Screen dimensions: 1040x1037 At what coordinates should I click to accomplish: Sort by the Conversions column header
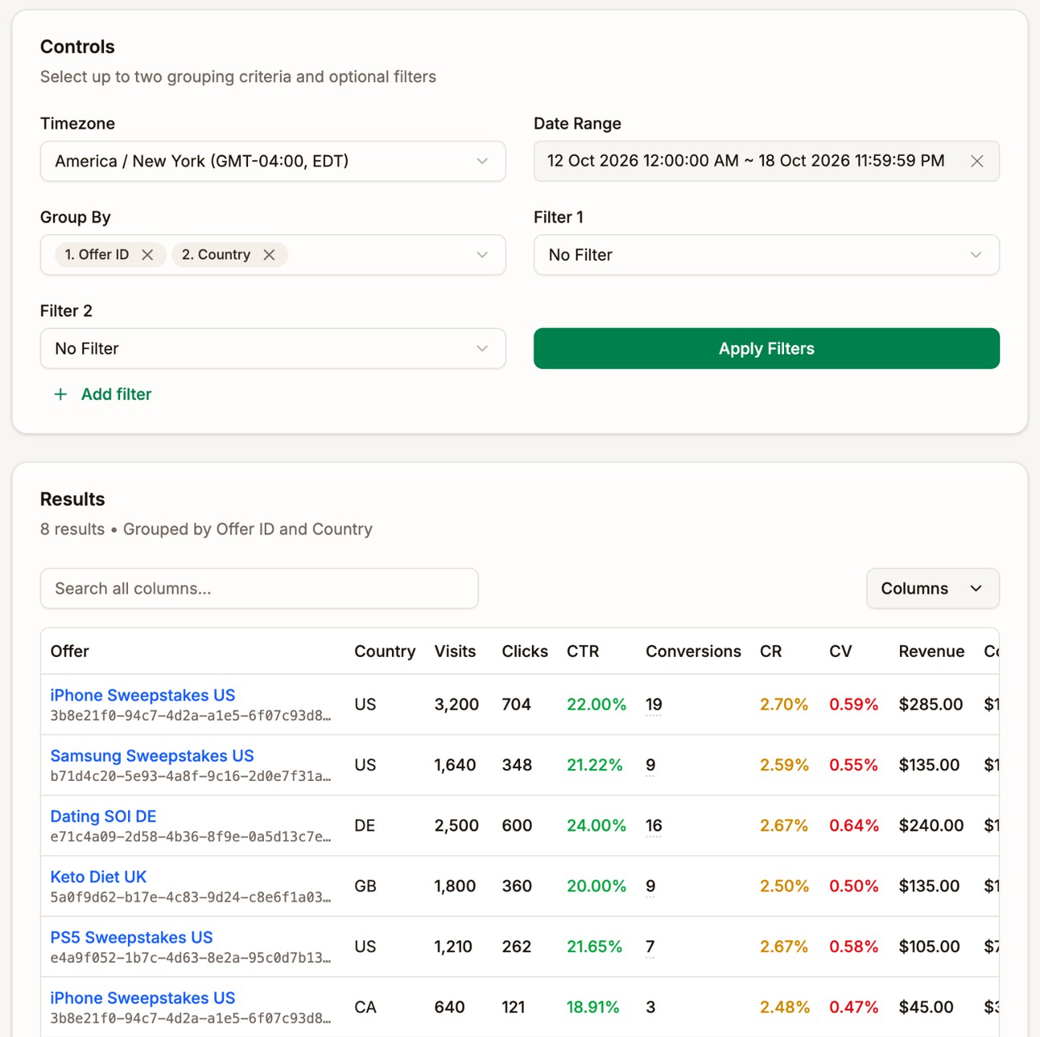coord(694,651)
